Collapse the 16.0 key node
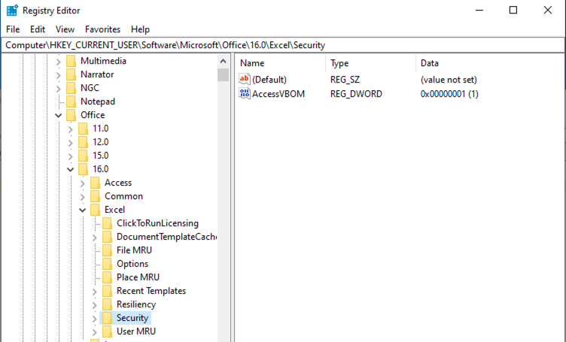The width and height of the screenshot is (566, 342). pyautogui.click(x=71, y=169)
